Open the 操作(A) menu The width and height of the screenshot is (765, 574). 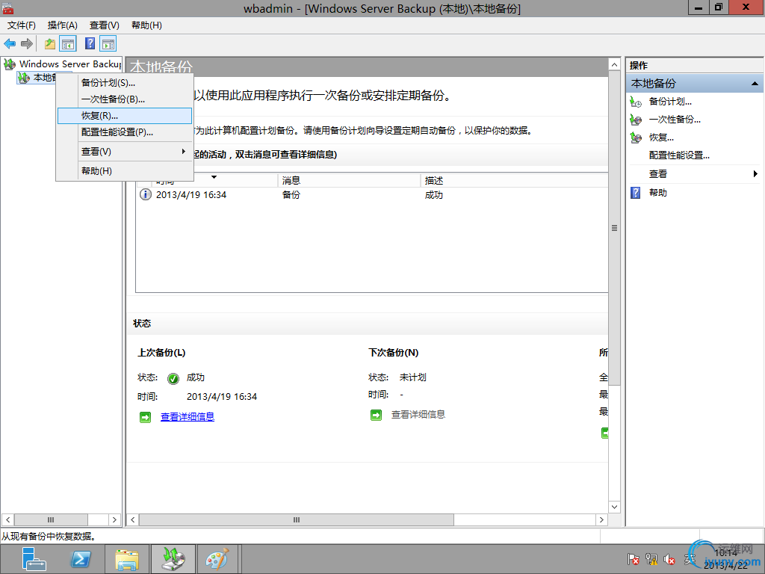click(63, 25)
